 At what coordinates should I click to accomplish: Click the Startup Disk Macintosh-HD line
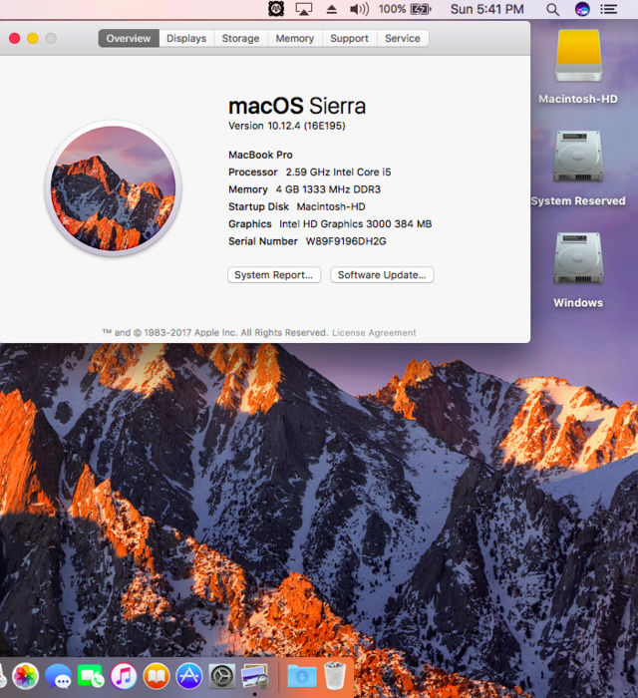[x=297, y=207]
